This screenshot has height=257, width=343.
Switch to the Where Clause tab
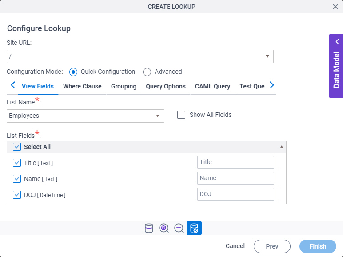pos(82,86)
